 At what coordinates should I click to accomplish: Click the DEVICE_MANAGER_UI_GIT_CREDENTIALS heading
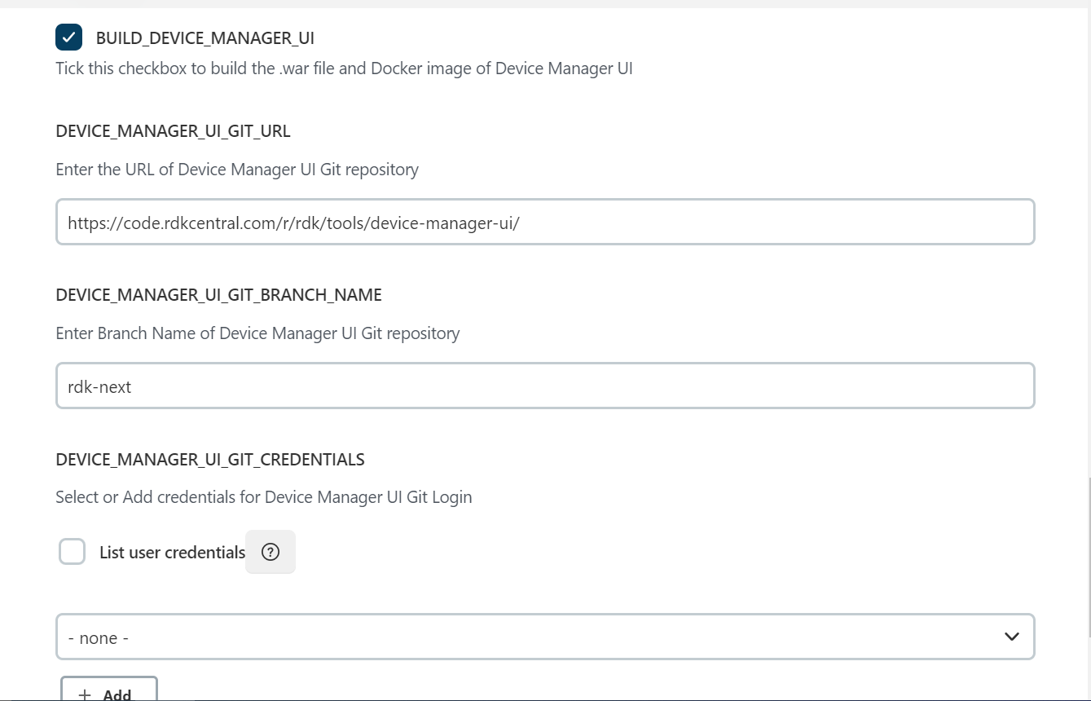tap(209, 460)
